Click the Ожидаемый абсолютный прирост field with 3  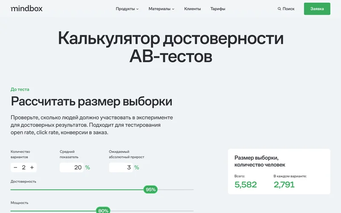point(121,167)
